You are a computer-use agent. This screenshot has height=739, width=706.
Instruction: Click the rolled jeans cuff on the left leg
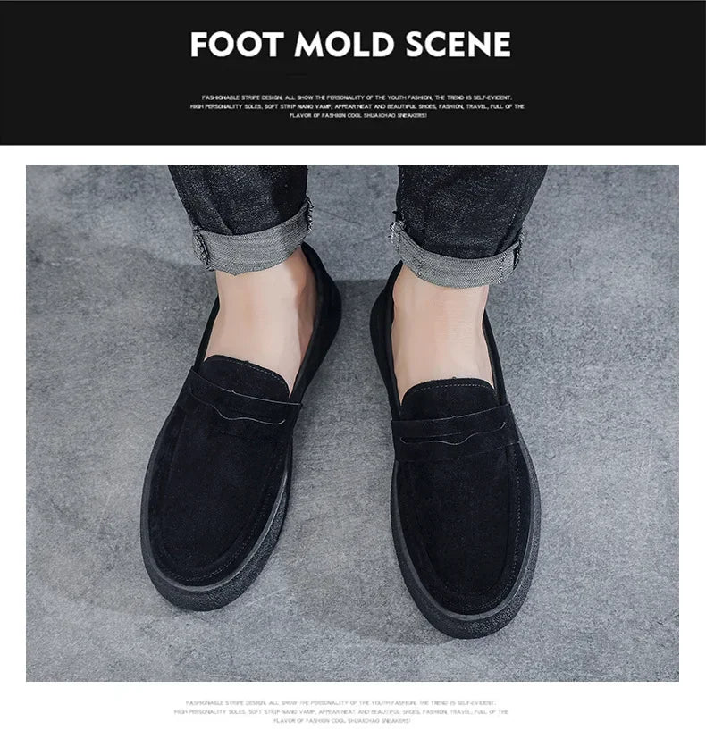(252, 243)
